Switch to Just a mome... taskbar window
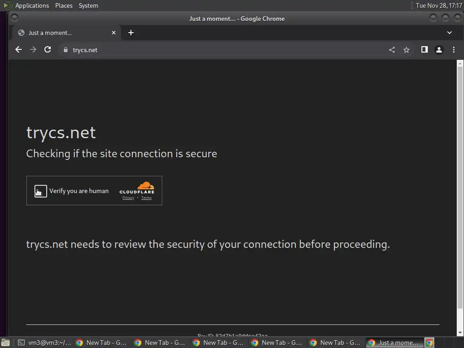464x348 pixels. [x=395, y=343]
